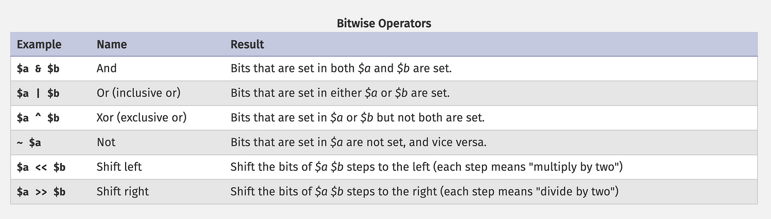Select the Name column header
The height and width of the screenshot is (219, 771).
tap(112, 44)
